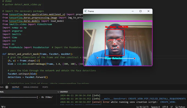Click the Frame window app icon
This screenshot has width=187, height=108.
(x=86, y=11)
